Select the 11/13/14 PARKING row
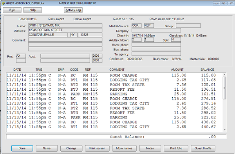 point(115,117)
